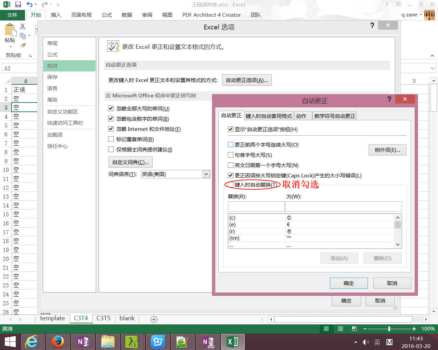
Task: Enable 标记重复单词 option
Action: point(111,139)
